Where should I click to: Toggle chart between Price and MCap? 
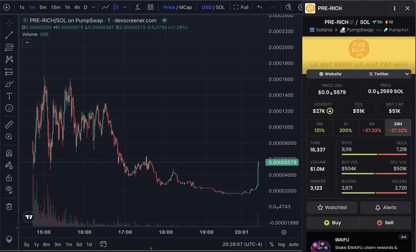click(x=177, y=7)
